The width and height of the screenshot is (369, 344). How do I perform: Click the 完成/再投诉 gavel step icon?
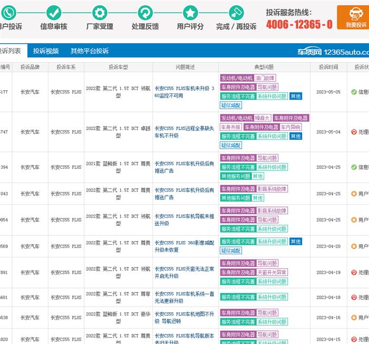pyautogui.click(x=236, y=13)
